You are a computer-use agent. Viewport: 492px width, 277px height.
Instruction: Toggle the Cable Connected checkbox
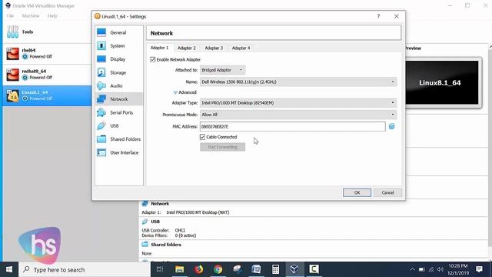point(202,137)
